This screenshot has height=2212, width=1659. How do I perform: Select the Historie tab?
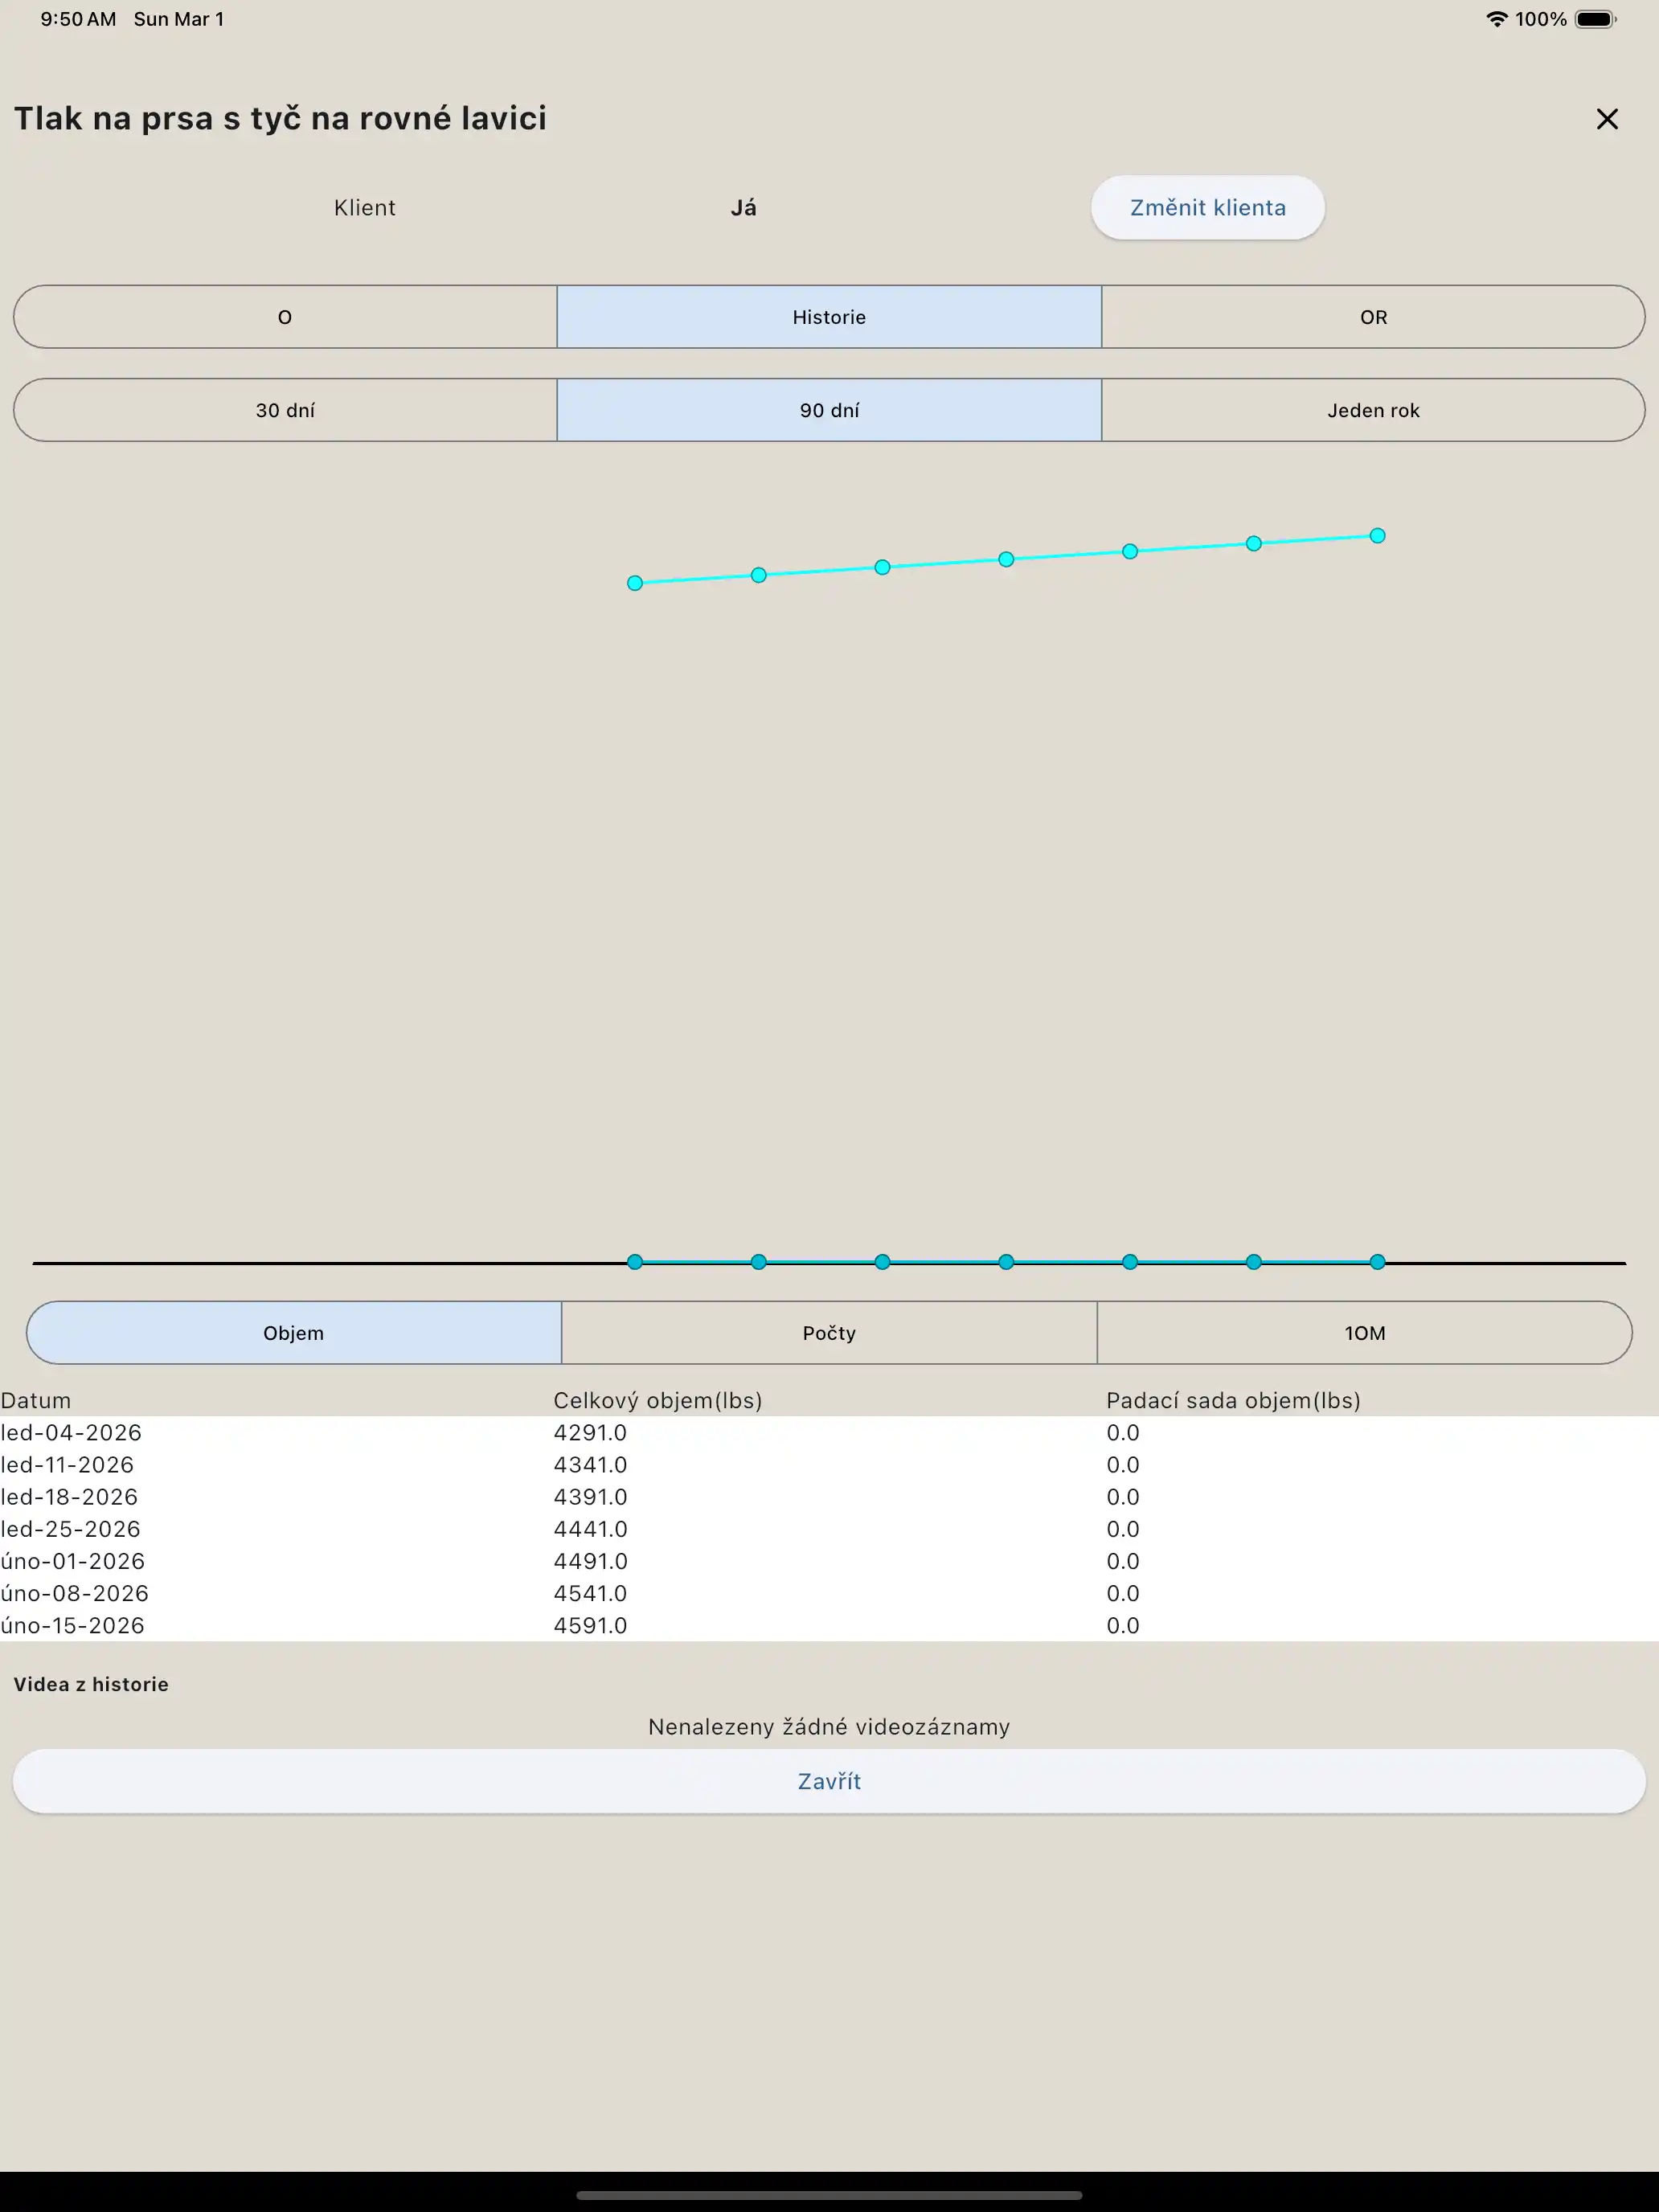(829, 317)
